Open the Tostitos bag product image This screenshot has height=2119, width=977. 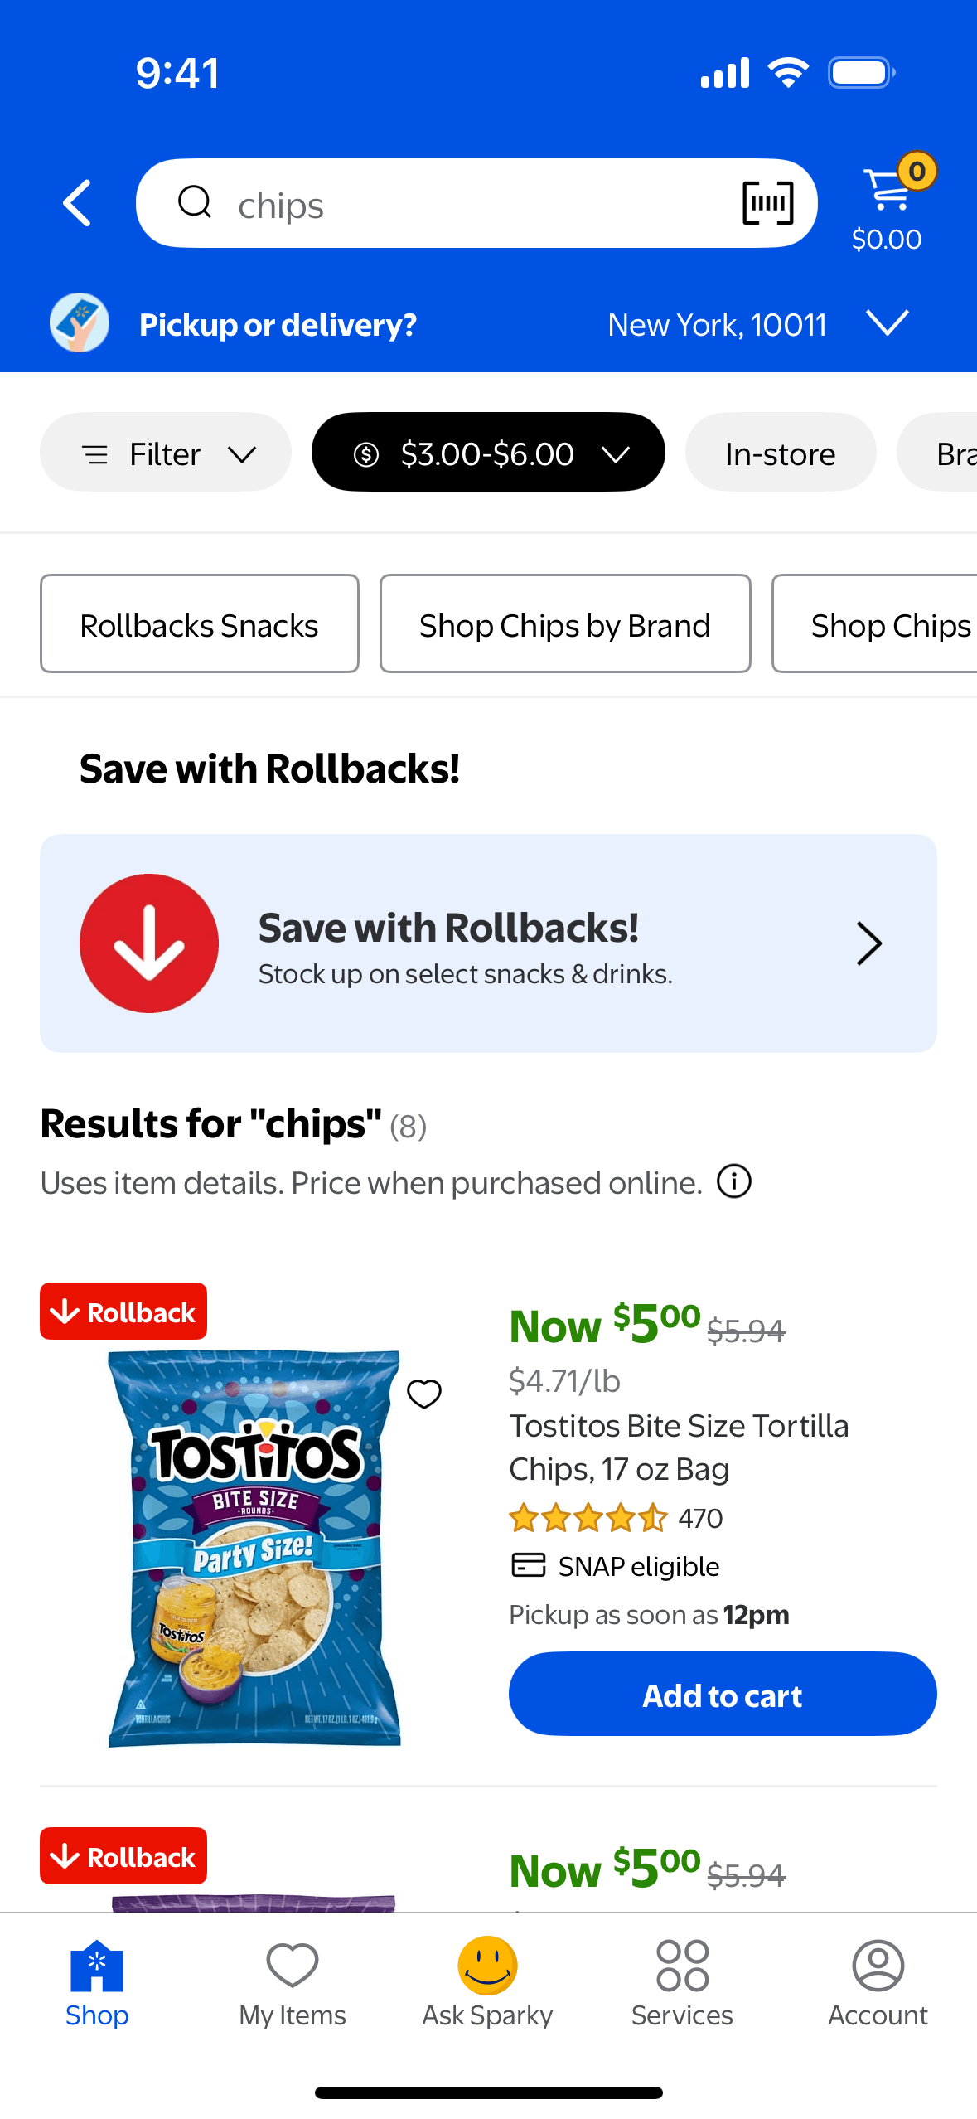tap(254, 1547)
